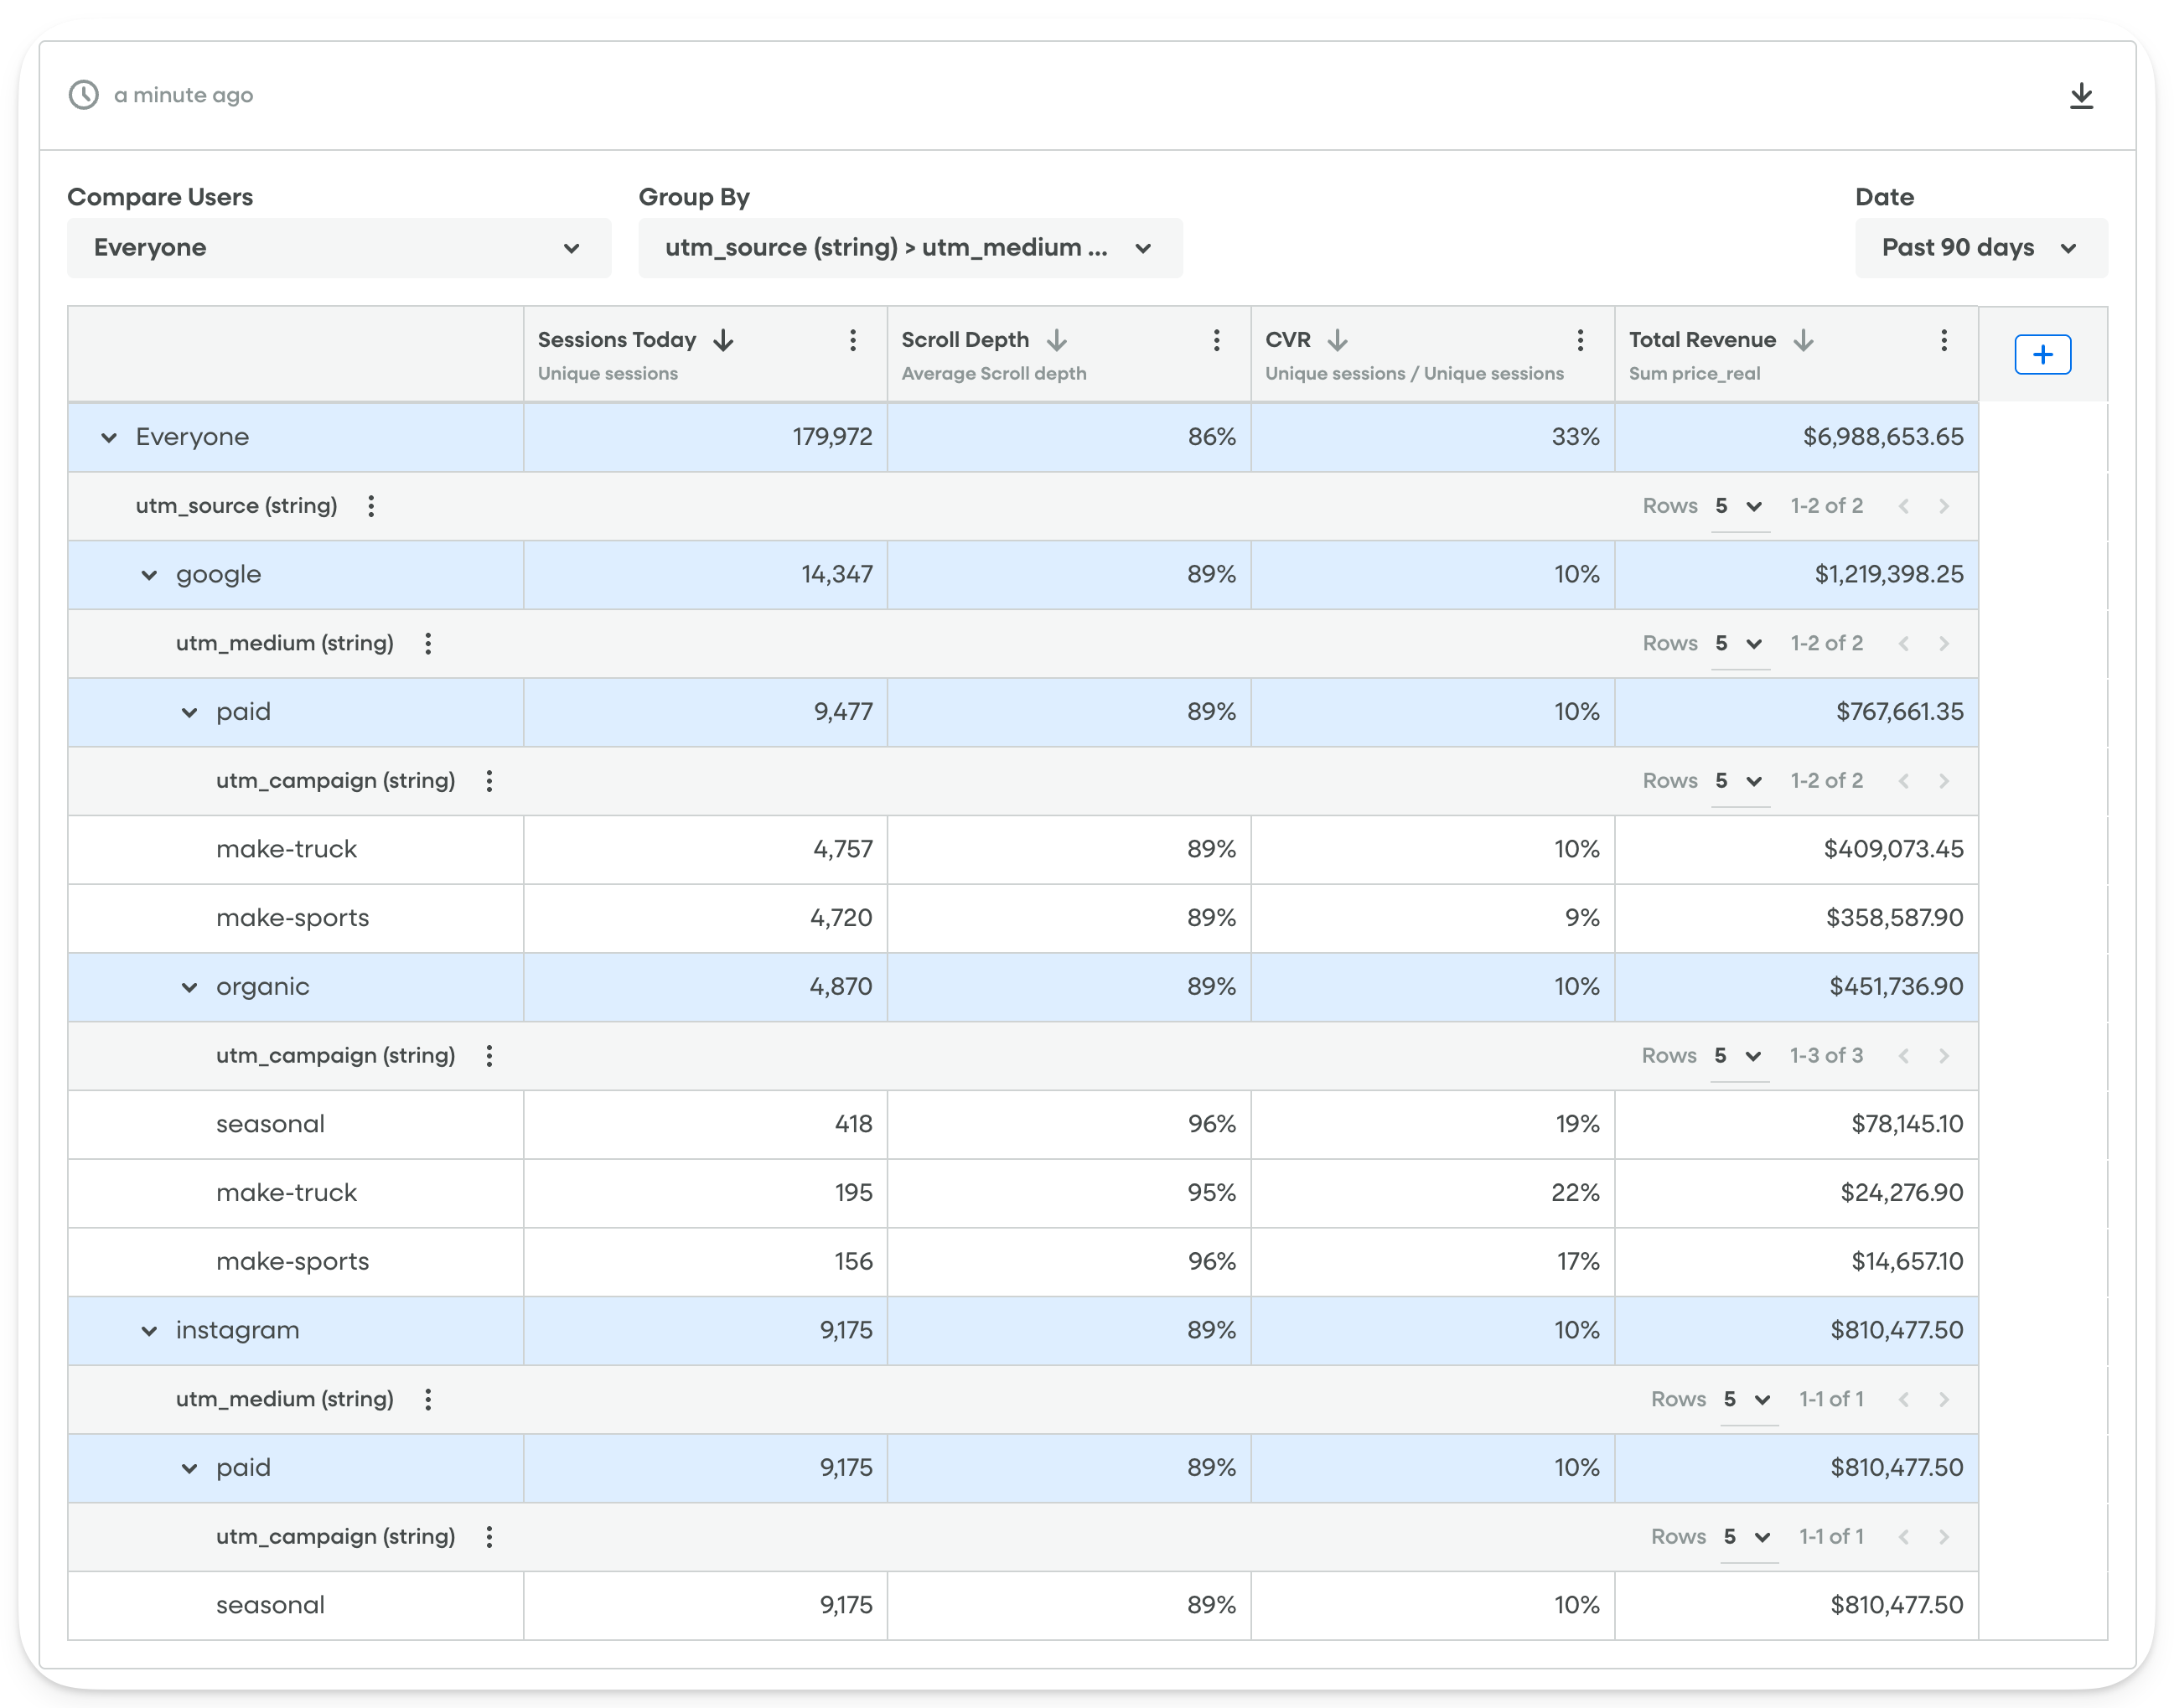
Task: Open Scroll Depth column options menu
Action: click(x=1217, y=340)
